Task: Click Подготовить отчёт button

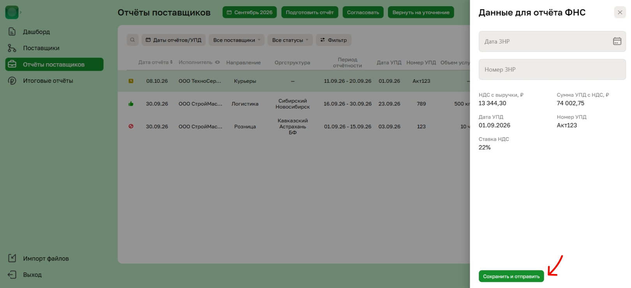Action: tap(310, 12)
